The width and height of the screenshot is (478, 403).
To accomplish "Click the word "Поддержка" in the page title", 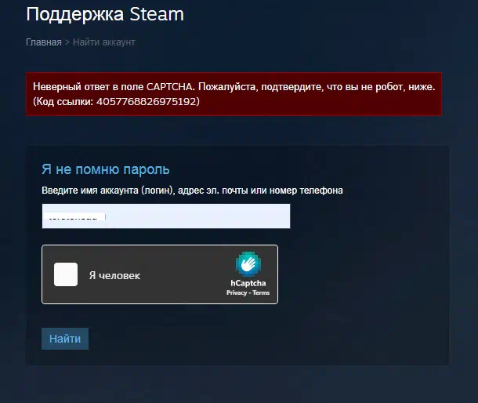I will (x=75, y=15).
